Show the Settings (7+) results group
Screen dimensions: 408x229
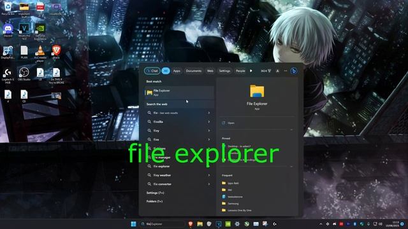point(155,193)
